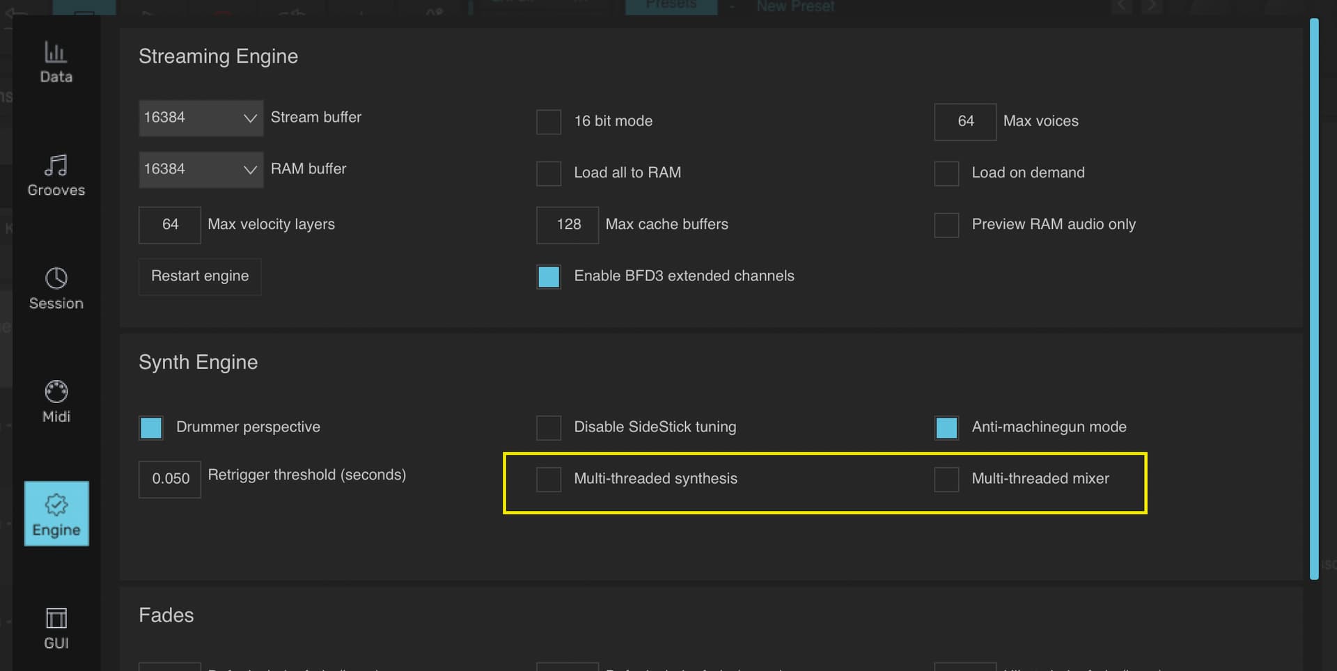1337x671 pixels.
Task: Click the Streaming Engine heading
Action: click(x=218, y=56)
